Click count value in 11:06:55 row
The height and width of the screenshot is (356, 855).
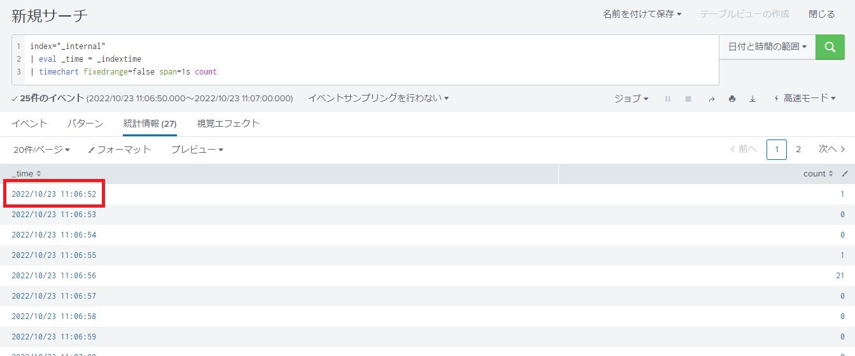(843, 255)
